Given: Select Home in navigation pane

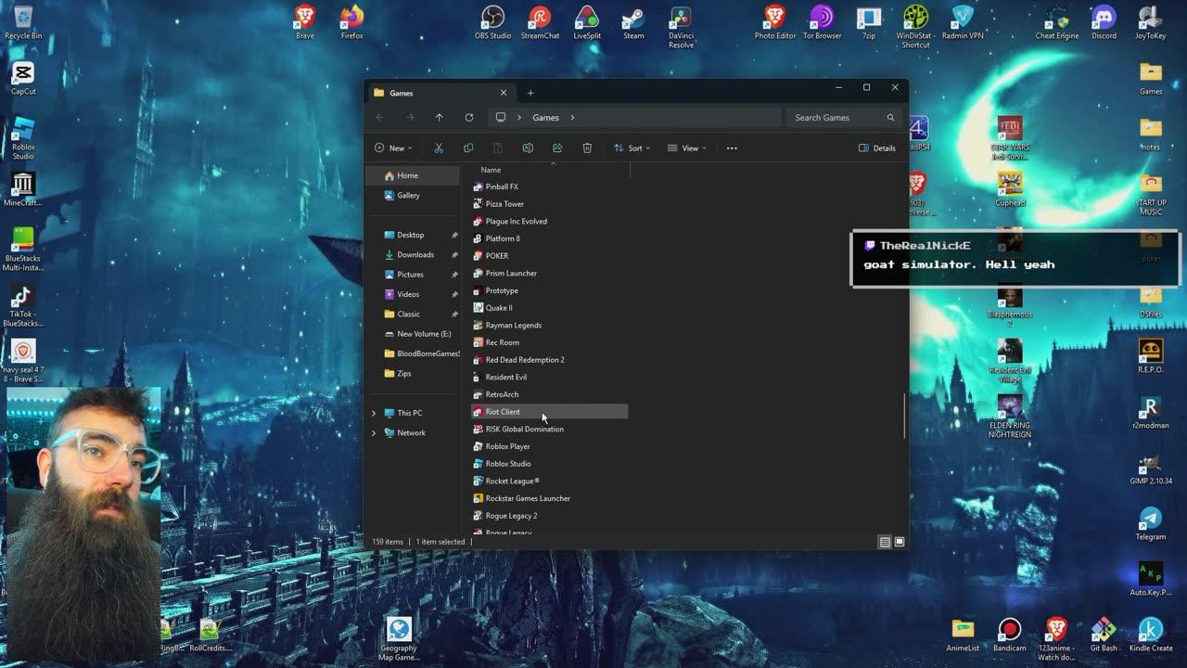Looking at the screenshot, I should pos(413,175).
